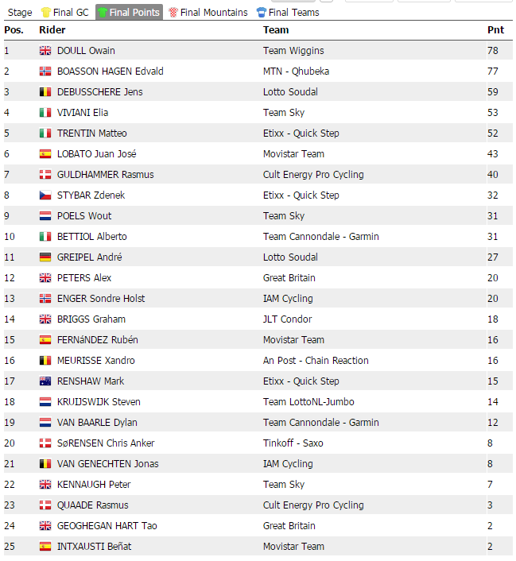The height and width of the screenshot is (561, 516).
Task: Switch to Final Mountains classification tab
Action: pyautogui.click(x=213, y=13)
